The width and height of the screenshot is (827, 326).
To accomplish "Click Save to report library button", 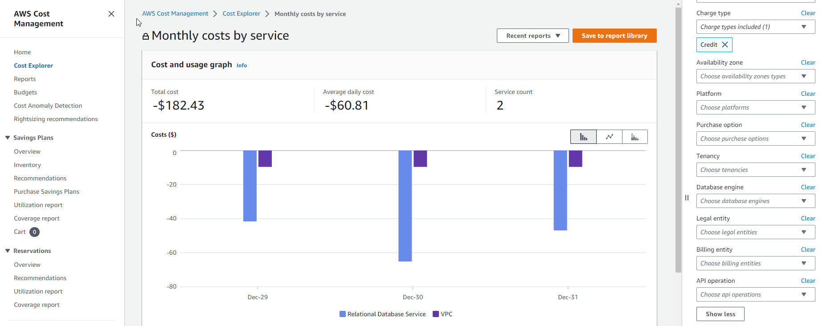I will click(614, 36).
